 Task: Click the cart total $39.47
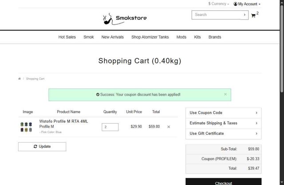(x=253, y=168)
